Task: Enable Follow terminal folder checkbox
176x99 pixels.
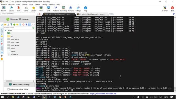Action: [9, 89]
